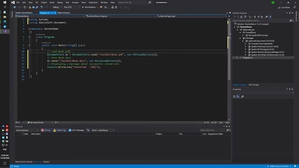Switch to the Object Browser tab
Viewport: 299px width, 168px height.
pos(64,13)
